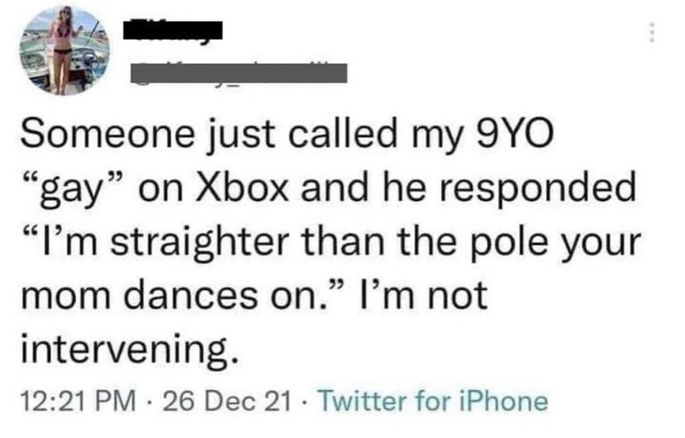Click the 12:21 PM timestamp

(79, 401)
